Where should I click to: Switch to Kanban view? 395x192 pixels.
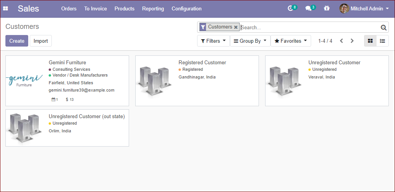370,41
